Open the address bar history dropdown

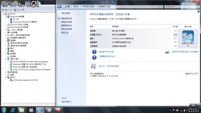[x=158, y=7]
